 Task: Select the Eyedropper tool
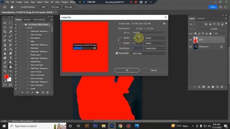(x=10, y=32)
